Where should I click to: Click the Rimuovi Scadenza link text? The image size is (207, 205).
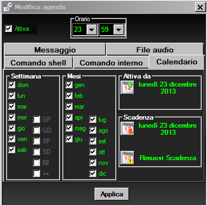(x=168, y=158)
